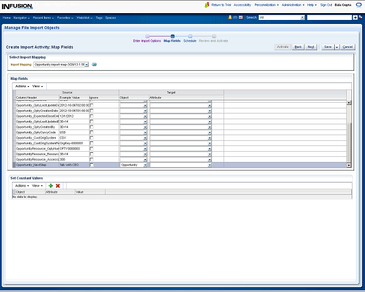The image size is (365, 292).
Task: Click the Enter Import Options step icon
Action: click(x=147, y=36)
